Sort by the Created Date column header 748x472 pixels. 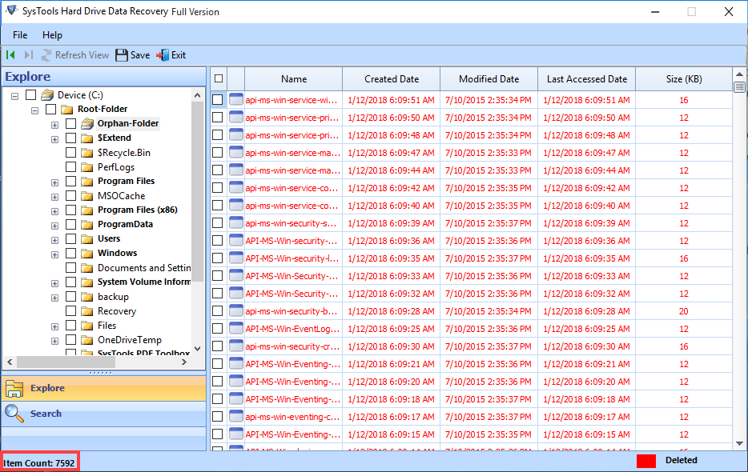click(x=391, y=78)
